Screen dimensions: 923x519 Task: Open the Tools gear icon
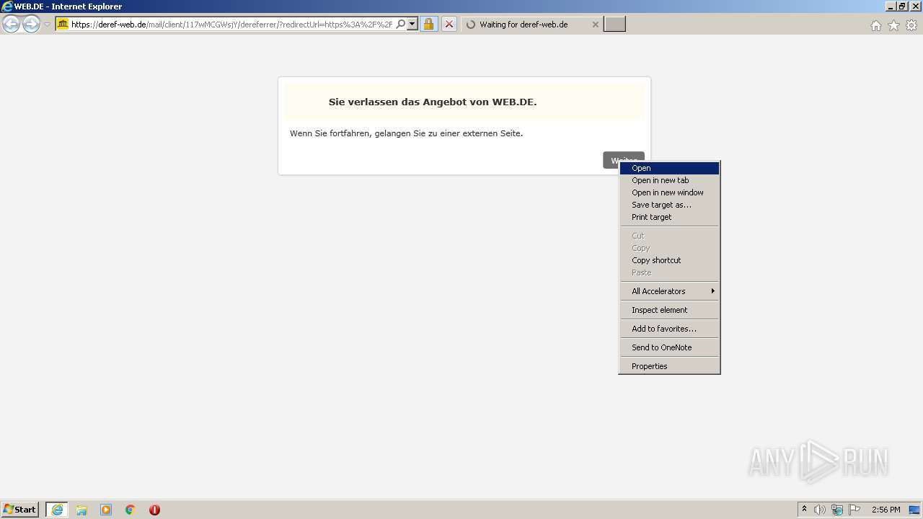pos(911,25)
